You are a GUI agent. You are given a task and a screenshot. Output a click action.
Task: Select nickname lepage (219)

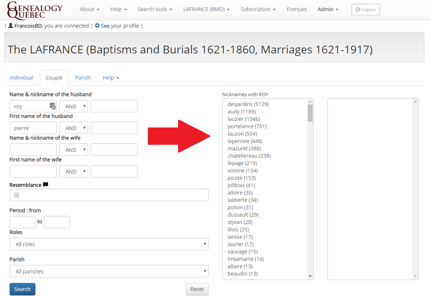(242, 163)
